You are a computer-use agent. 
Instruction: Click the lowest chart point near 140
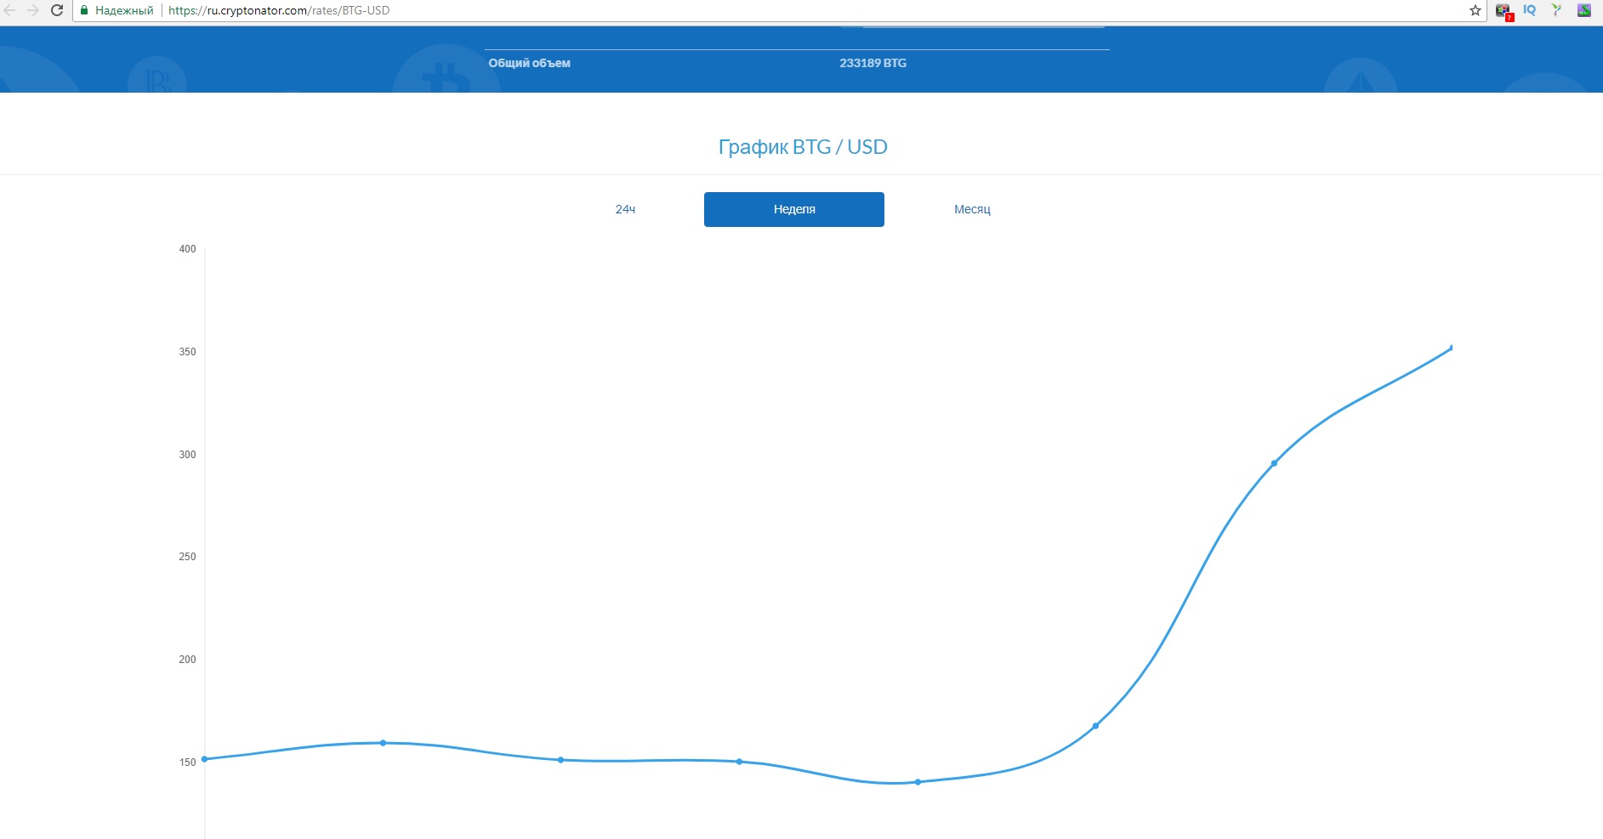[918, 782]
